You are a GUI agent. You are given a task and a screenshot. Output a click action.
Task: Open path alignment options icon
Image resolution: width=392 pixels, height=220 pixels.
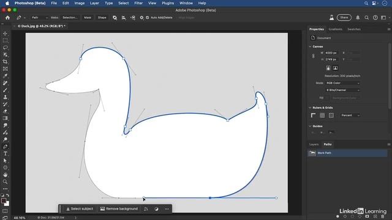(124, 18)
